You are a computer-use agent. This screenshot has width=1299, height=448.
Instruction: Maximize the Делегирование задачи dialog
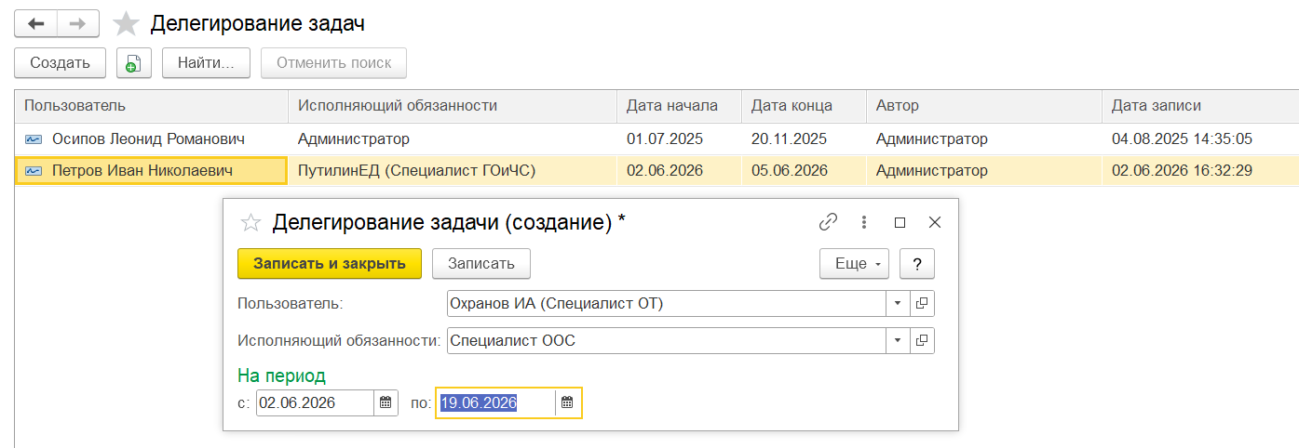click(x=900, y=222)
